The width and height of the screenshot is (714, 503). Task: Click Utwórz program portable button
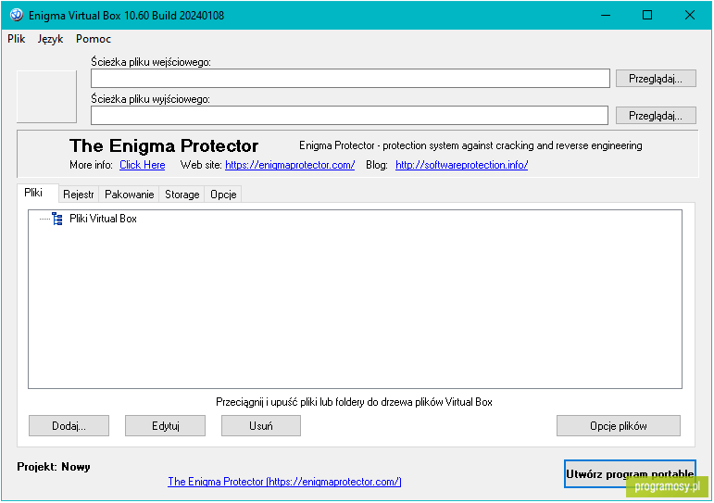pyautogui.click(x=630, y=474)
